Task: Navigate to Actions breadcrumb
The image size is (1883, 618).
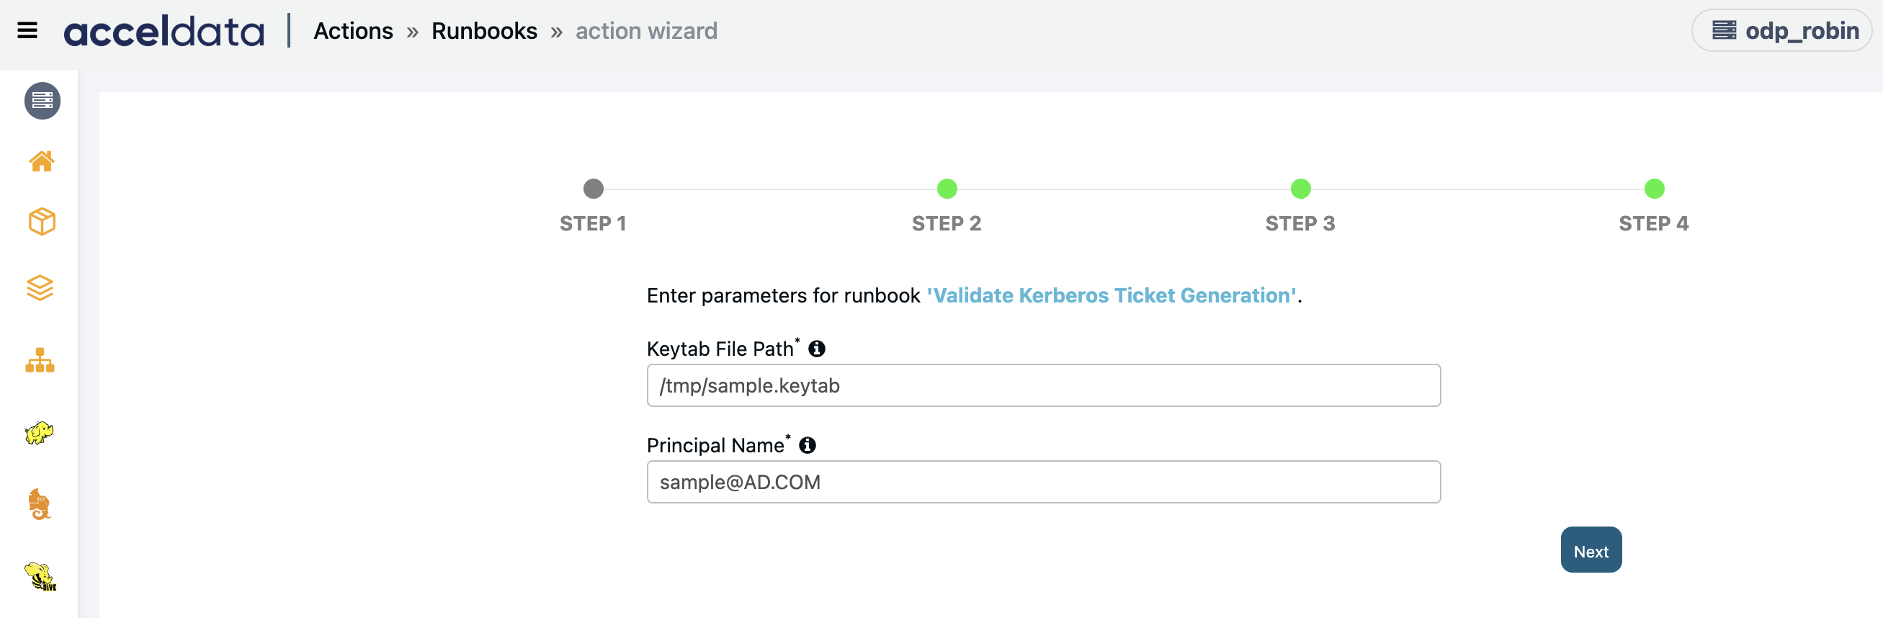Action: pos(353,31)
